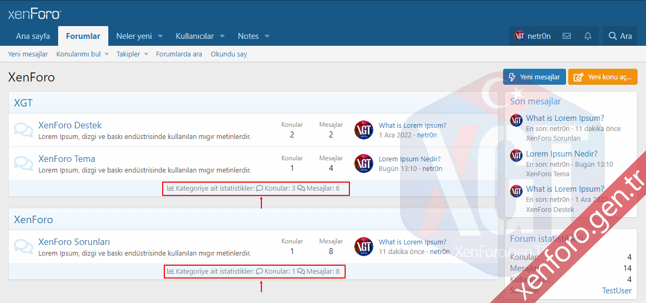Open TestUser profile in forum statistics
Viewport: 646px width, 303px height.
point(617,290)
